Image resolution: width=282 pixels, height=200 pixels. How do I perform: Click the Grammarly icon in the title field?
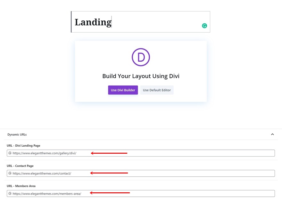click(x=204, y=26)
